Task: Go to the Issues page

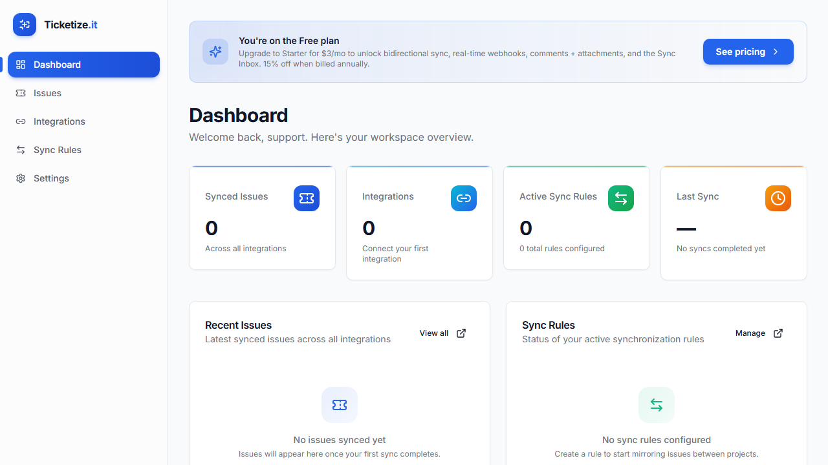Action: 83,93
